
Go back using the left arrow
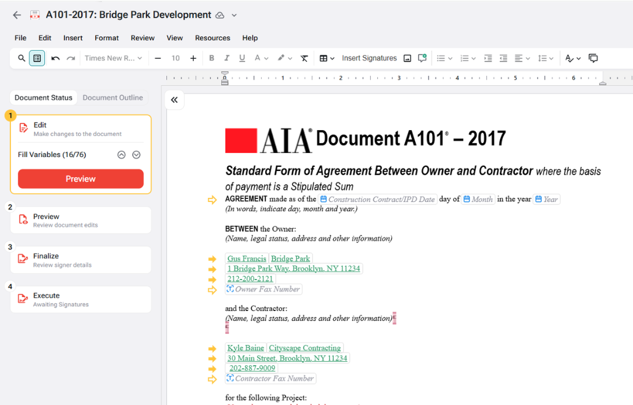(x=16, y=15)
